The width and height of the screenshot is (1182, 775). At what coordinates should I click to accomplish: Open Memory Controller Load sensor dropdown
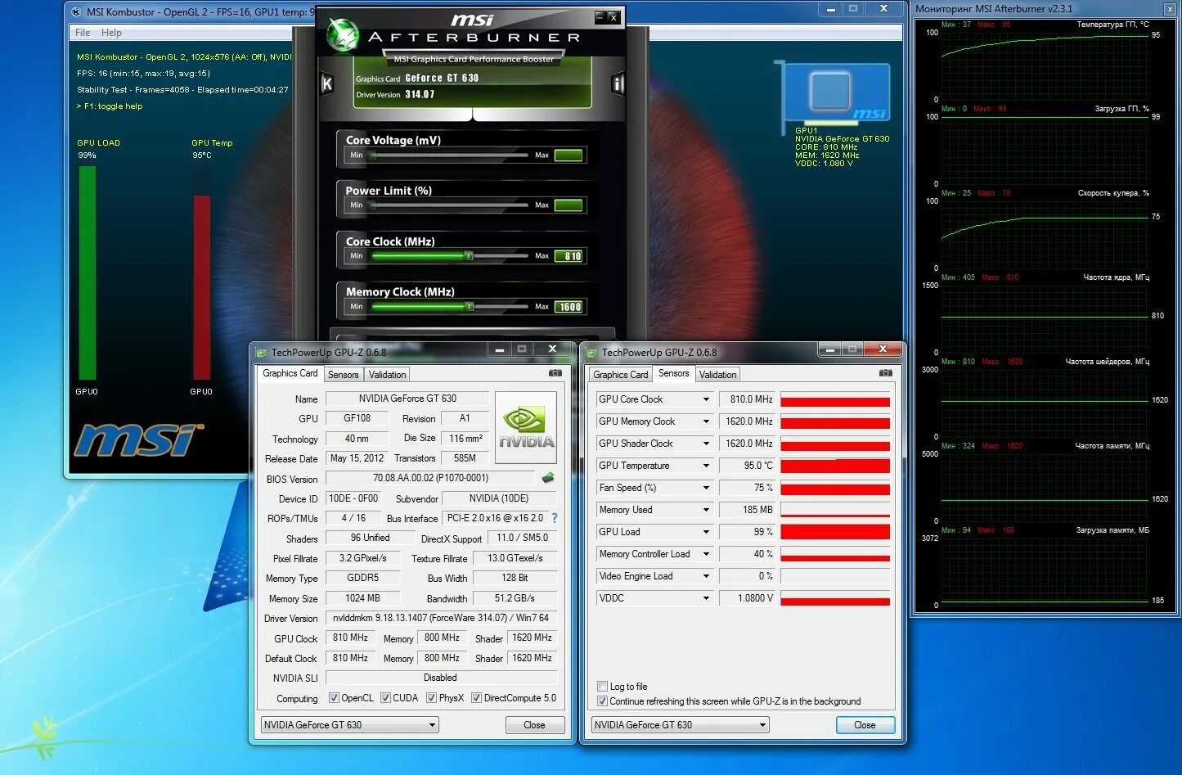pos(706,554)
